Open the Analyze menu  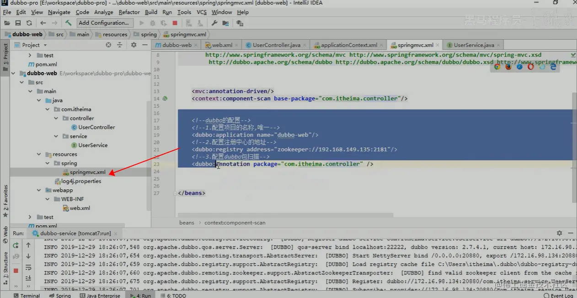[x=104, y=12]
